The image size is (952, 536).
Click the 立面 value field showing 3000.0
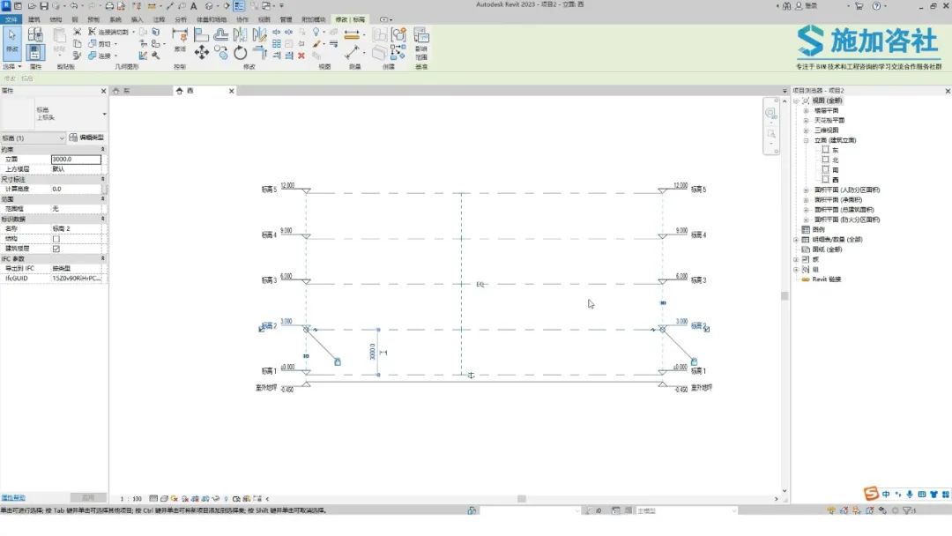(76, 159)
